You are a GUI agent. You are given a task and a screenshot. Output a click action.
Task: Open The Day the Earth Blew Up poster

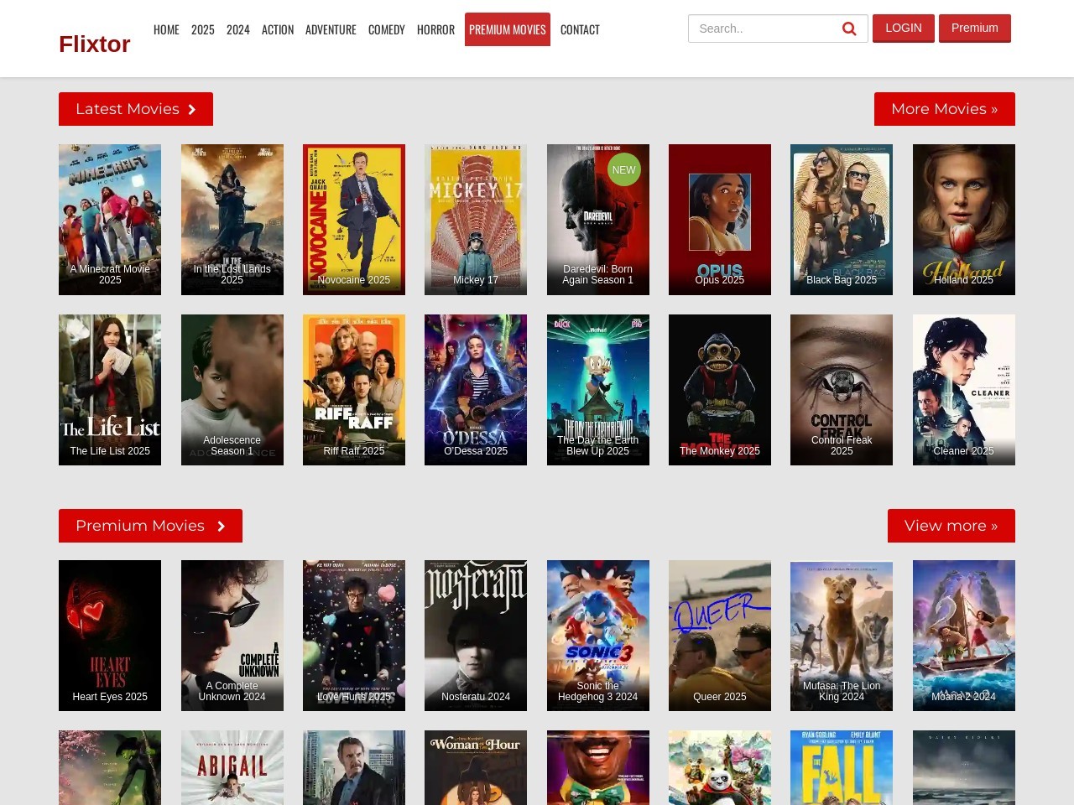point(598,390)
